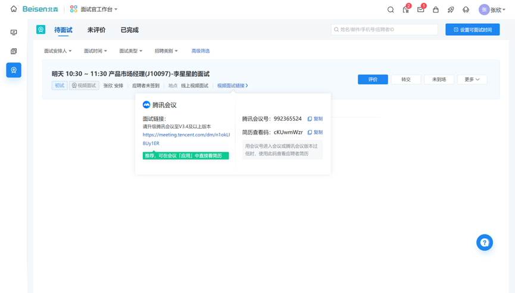The height and width of the screenshot is (293, 515).
Task: Open the search magnifier icon in header
Action: click(x=391, y=10)
